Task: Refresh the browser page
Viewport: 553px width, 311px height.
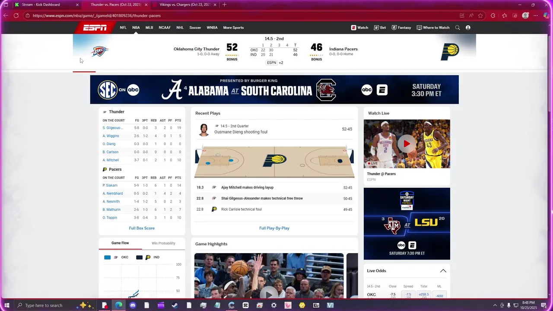Action: coord(16,16)
